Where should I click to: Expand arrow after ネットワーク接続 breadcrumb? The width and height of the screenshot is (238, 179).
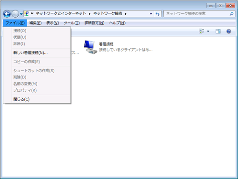click(x=126, y=14)
